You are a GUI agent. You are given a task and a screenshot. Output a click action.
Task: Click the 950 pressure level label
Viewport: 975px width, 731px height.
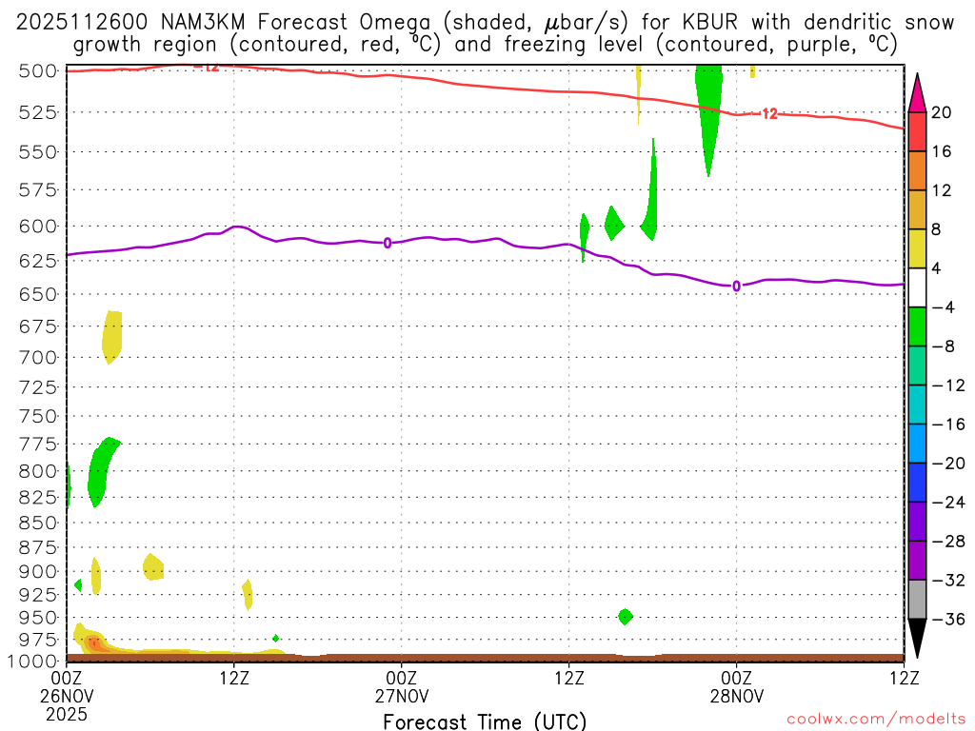tap(38, 618)
